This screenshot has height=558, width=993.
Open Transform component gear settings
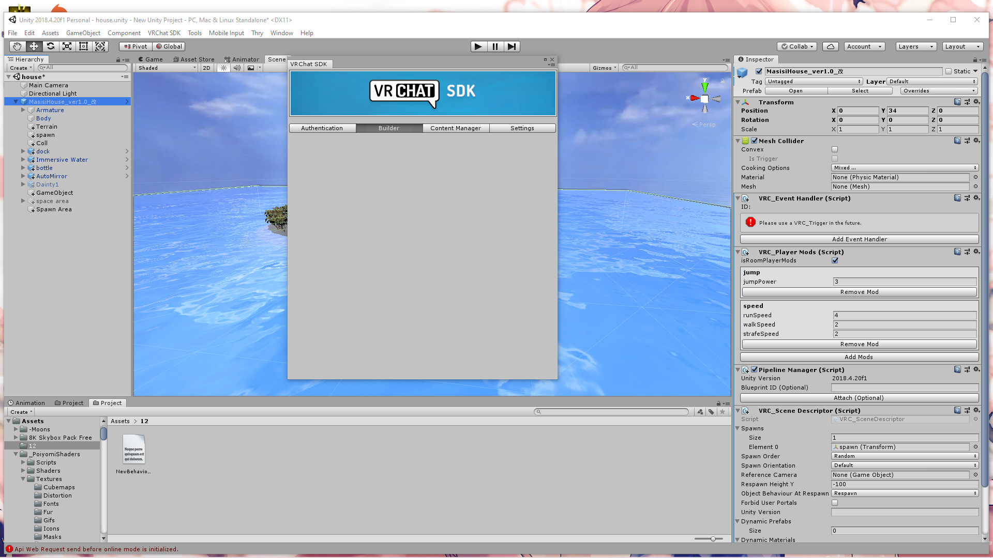pyautogui.click(x=976, y=102)
